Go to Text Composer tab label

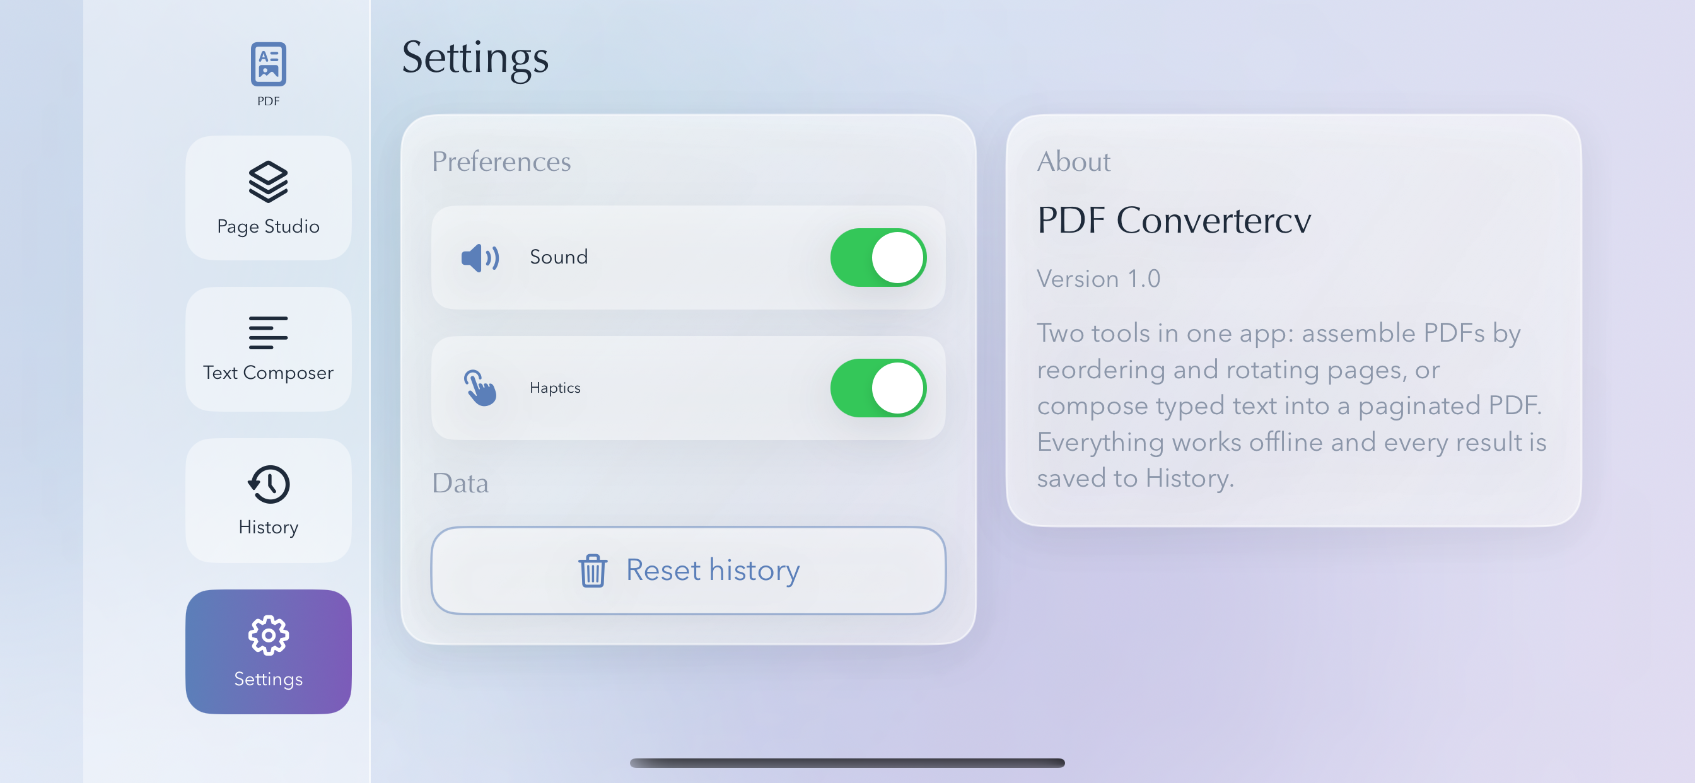tap(269, 373)
